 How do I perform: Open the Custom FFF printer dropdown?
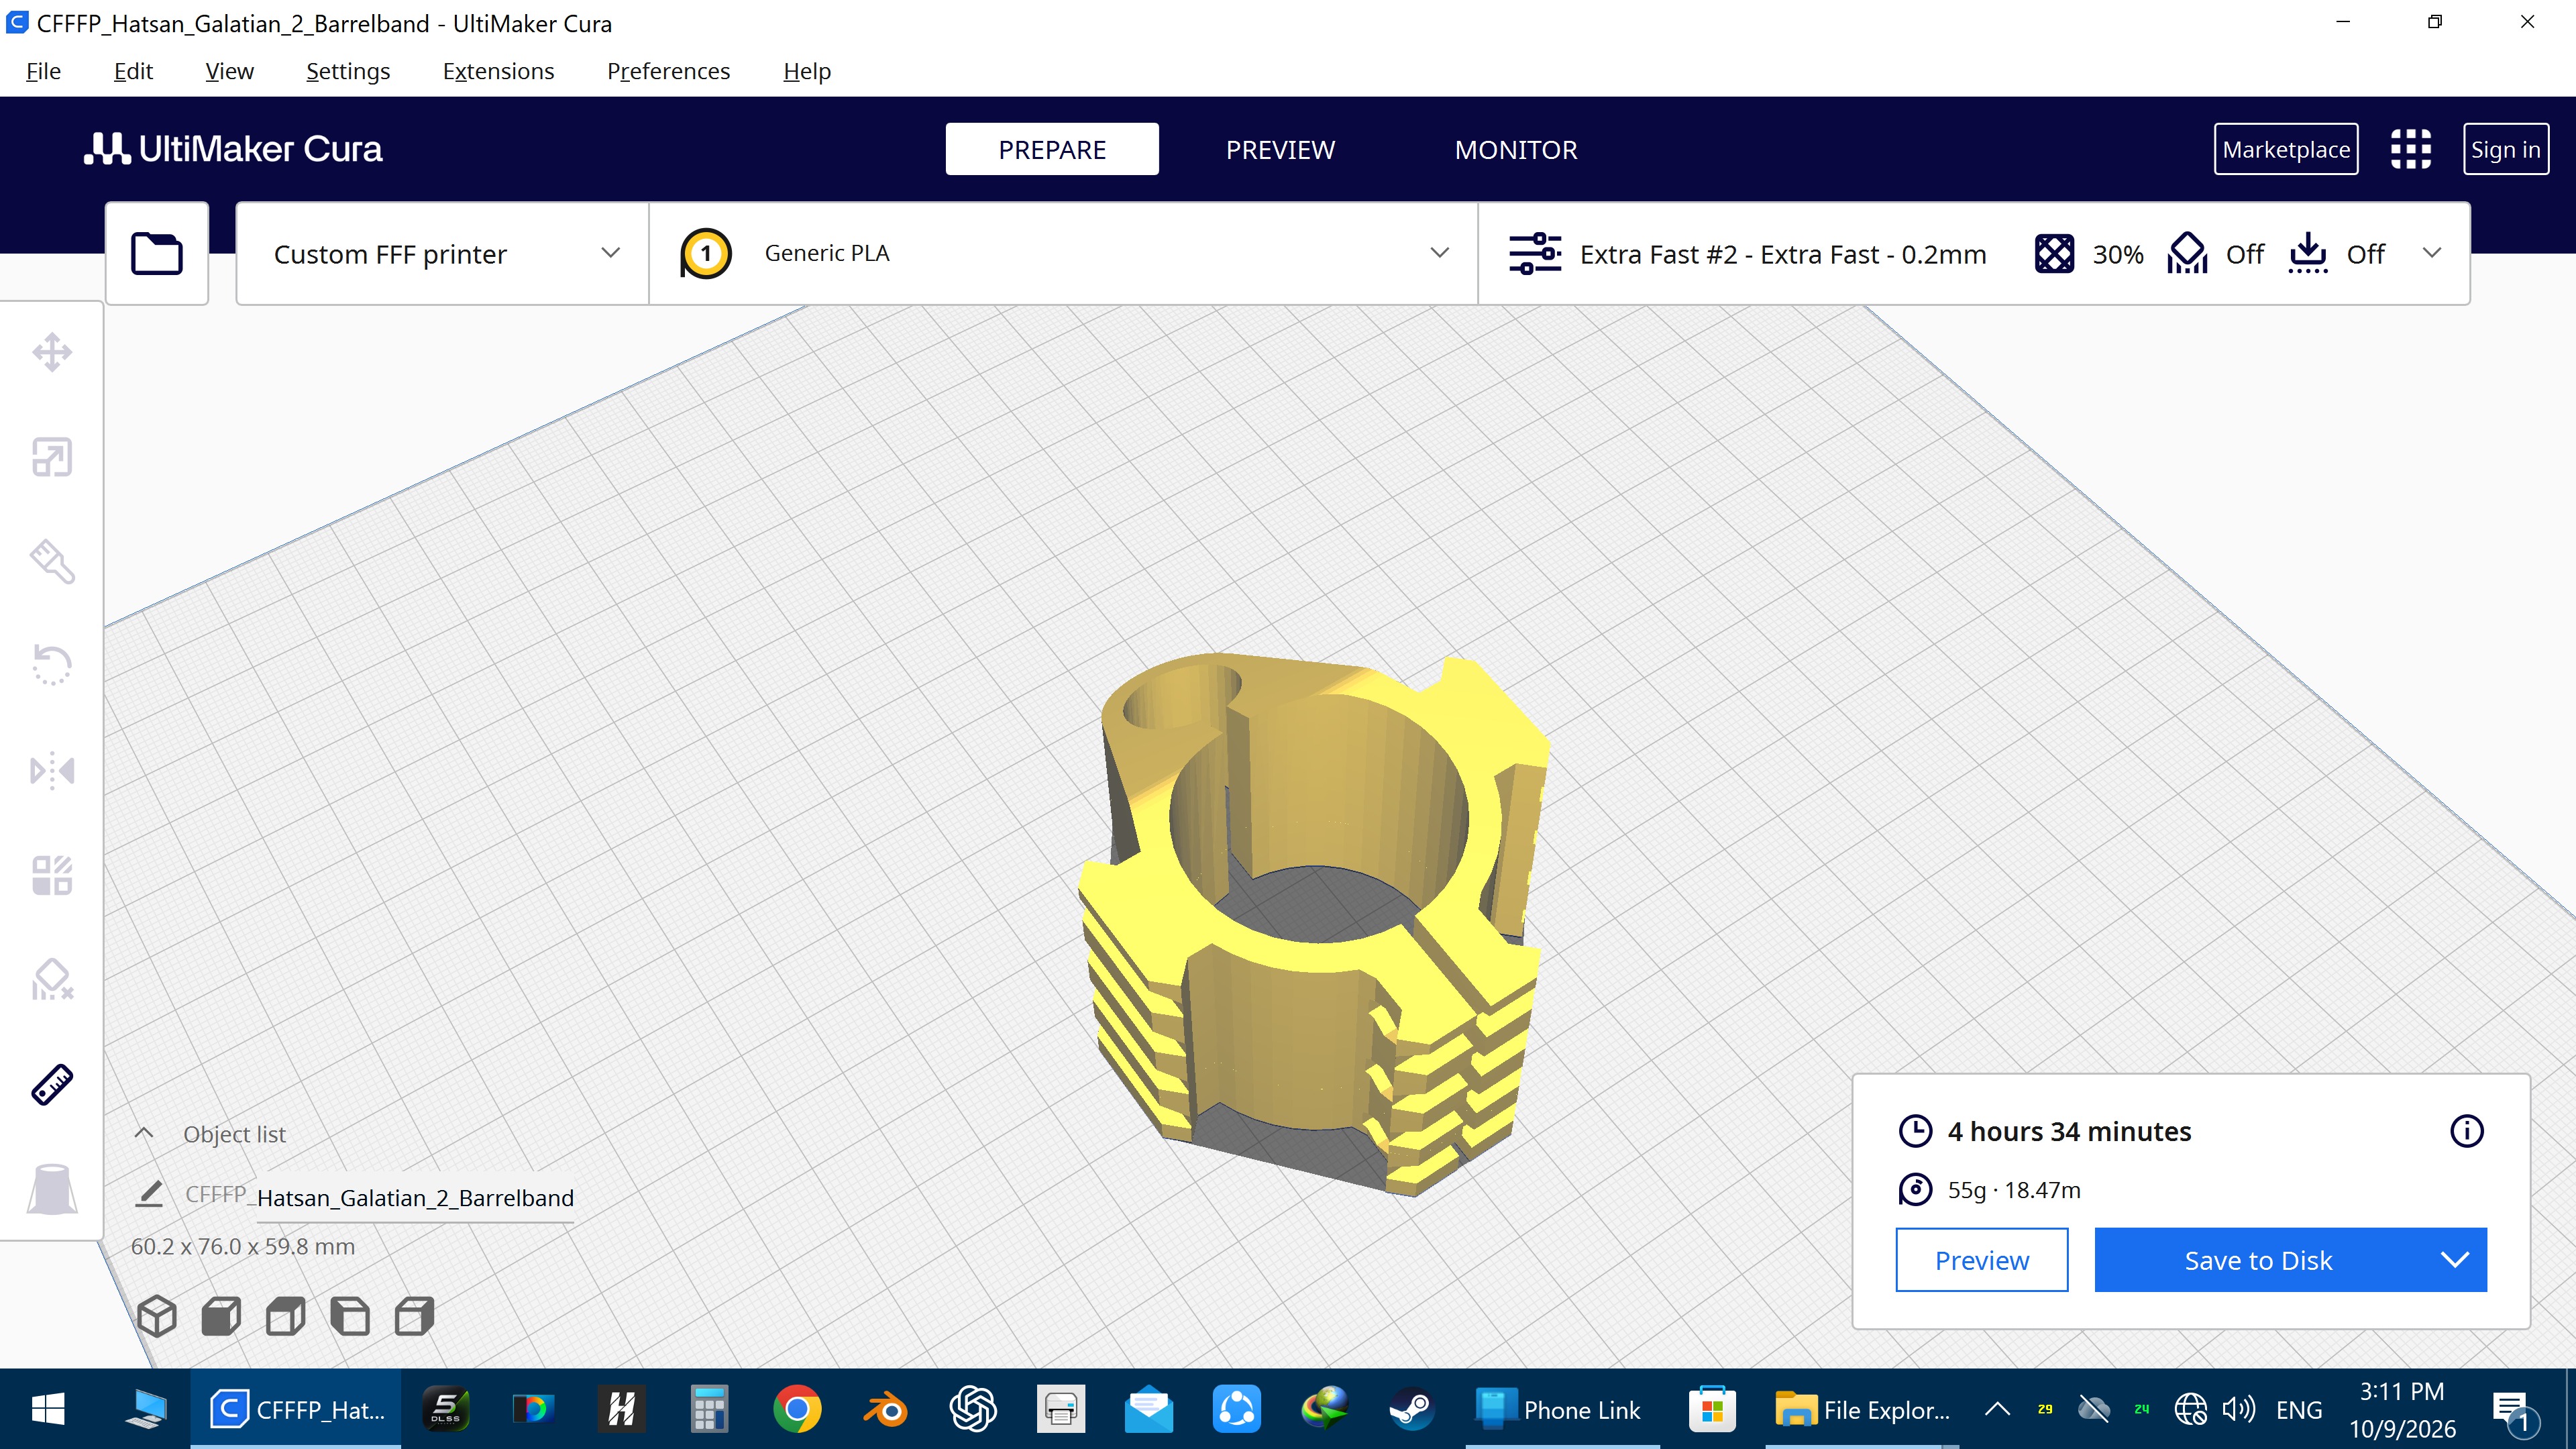pyautogui.click(x=443, y=254)
